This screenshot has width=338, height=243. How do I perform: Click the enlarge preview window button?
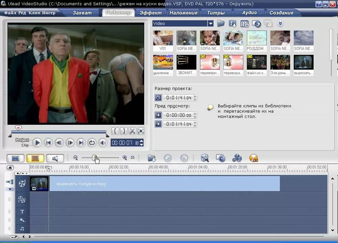[141, 131]
